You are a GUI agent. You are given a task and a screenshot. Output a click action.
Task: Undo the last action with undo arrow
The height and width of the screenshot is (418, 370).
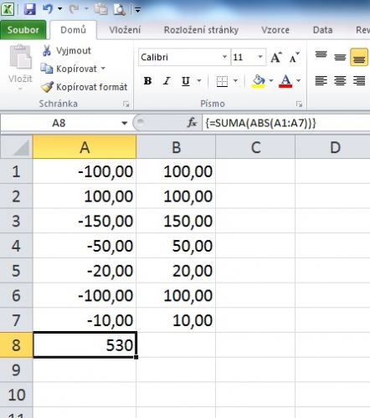48,9
